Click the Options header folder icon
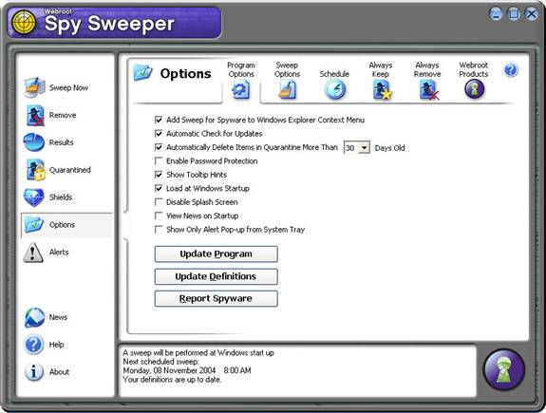Image resolution: width=546 pixels, height=413 pixels. click(142, 72)
